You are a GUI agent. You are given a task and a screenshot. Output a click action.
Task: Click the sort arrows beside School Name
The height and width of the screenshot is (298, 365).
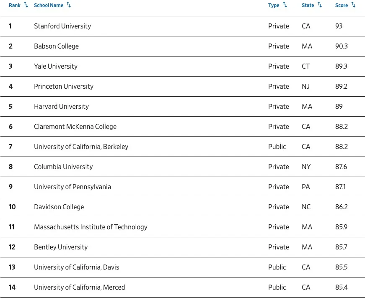[x=69, y=5]
